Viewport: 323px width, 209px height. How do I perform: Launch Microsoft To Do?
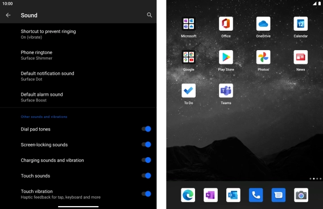(x=188, y=91)
